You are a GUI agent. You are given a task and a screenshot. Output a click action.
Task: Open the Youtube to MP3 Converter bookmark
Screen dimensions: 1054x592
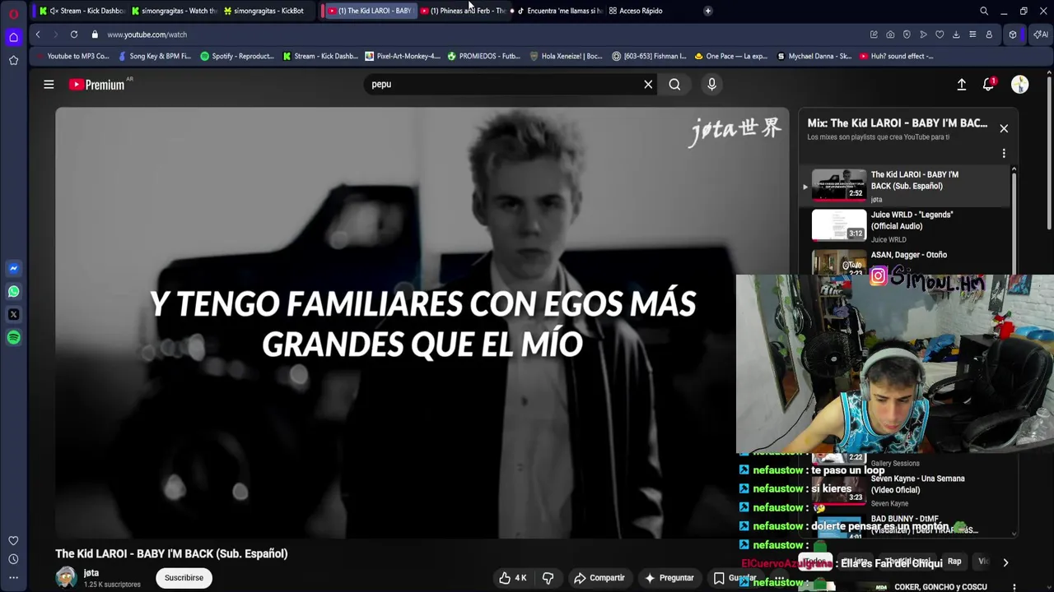(x=72, y=56)
